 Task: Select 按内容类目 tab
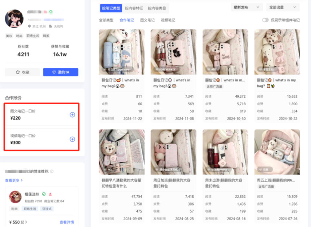tap(157, 8)
